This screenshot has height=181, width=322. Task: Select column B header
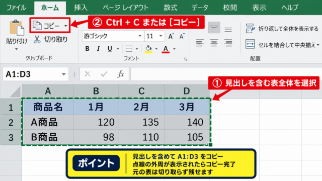[96, 91]
